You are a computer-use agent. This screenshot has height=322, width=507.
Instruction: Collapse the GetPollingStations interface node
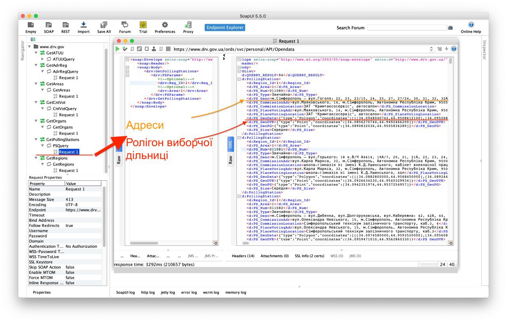(36, 139)
